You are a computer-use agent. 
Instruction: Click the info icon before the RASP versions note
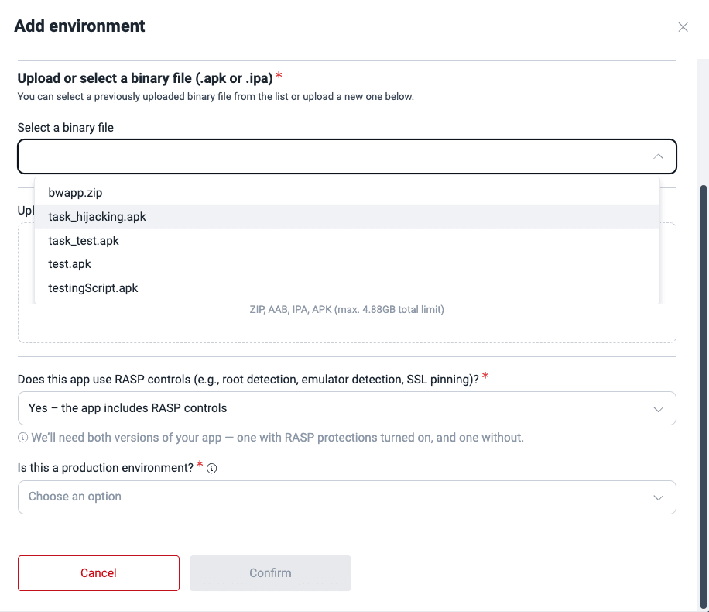[22, 438]
